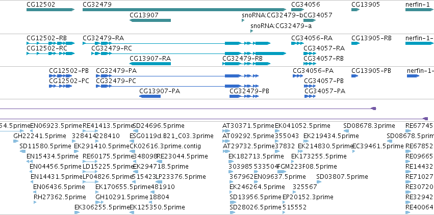Click EST FGM223F08.5prime
Image resolution: width=434 pixels, height=215 pixels.
point(307,167)
